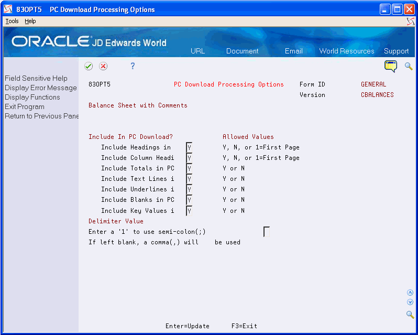
Task: Click the bottom-right magnifier icon
Action: point(410,315)
